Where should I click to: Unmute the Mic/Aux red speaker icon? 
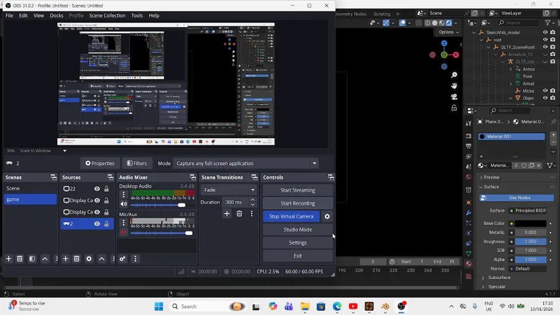124,232
